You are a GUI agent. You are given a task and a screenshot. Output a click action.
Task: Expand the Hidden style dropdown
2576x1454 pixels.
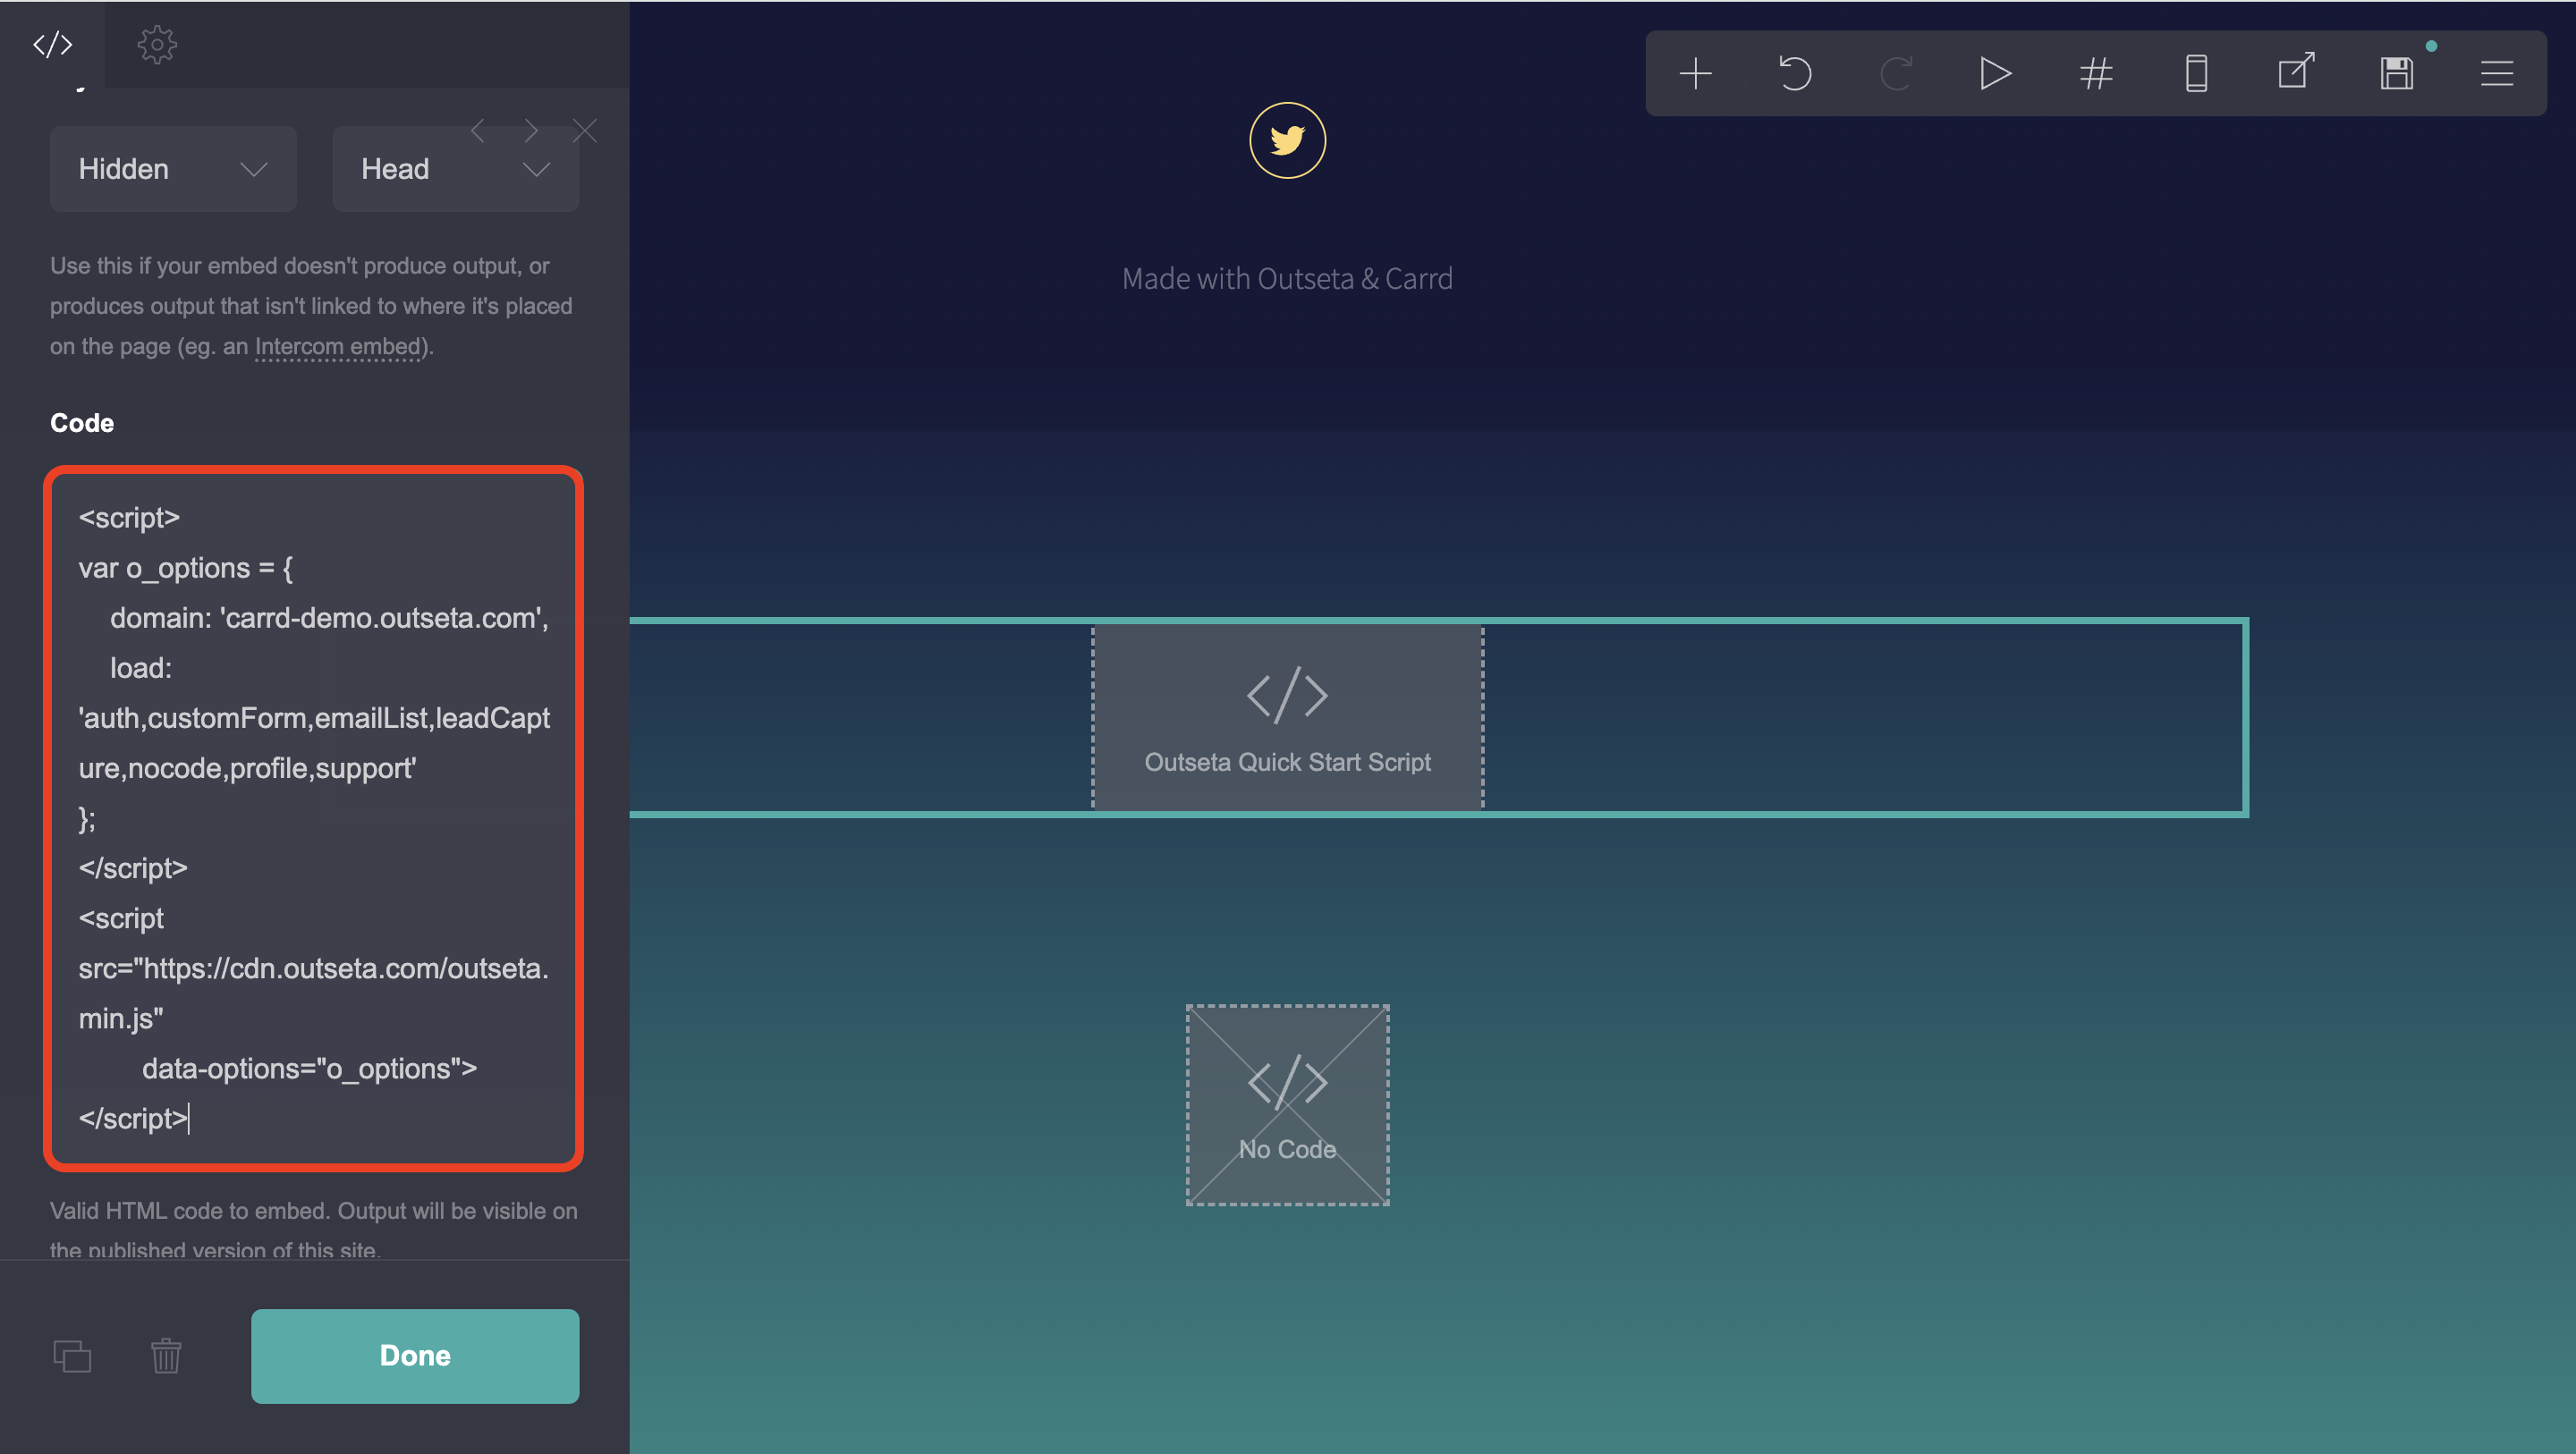[173, 169]
